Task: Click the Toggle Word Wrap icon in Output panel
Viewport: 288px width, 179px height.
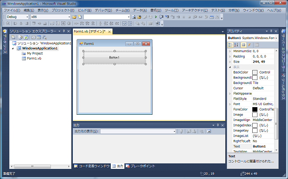Action: (209, 132)
